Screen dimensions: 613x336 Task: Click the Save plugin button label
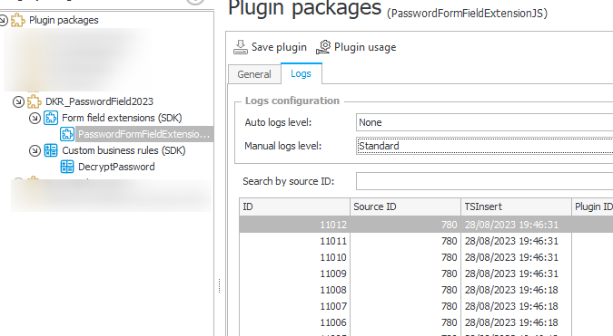tap(279, 47)
